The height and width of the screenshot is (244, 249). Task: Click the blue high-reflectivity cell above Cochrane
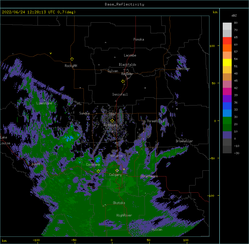(x=98, y=159)
